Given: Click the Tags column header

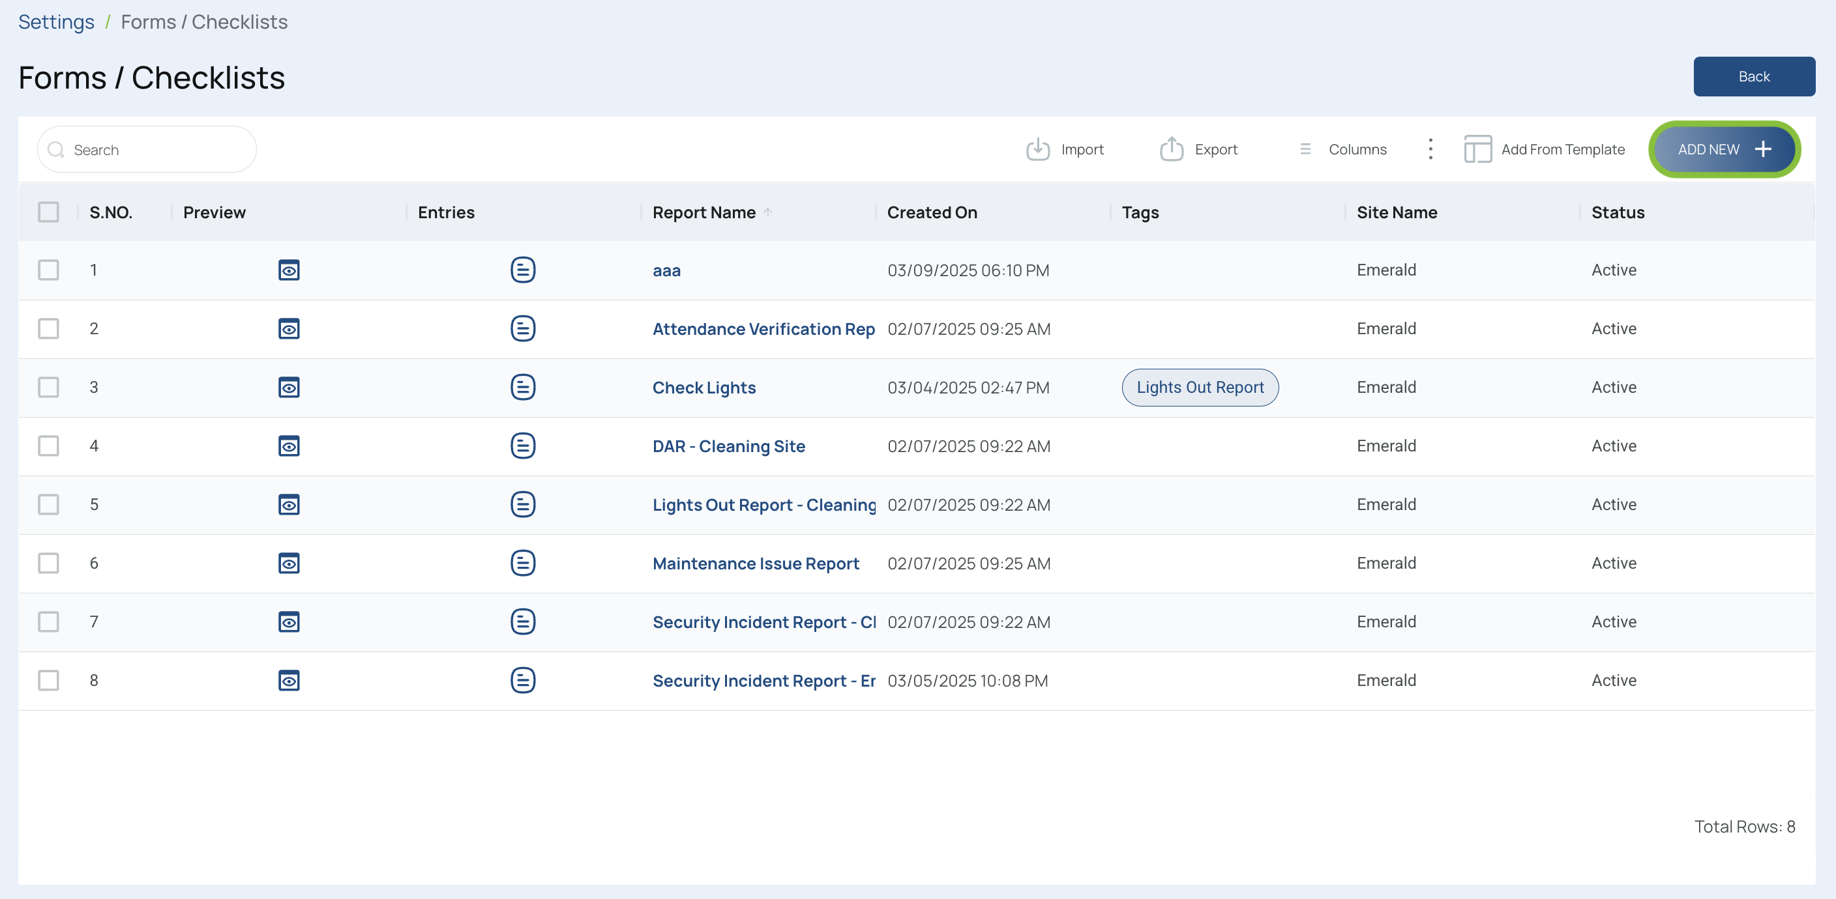Looking at the screenshot, I should (1140, 212).
